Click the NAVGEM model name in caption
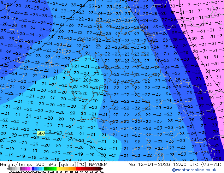 point(98,165)
